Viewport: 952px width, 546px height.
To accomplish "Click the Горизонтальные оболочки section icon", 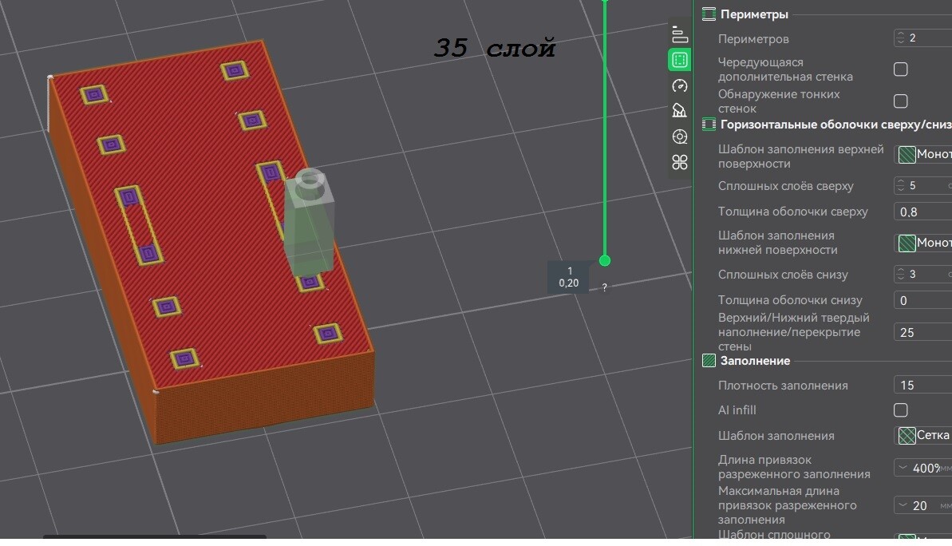I will tap(709, 125).
